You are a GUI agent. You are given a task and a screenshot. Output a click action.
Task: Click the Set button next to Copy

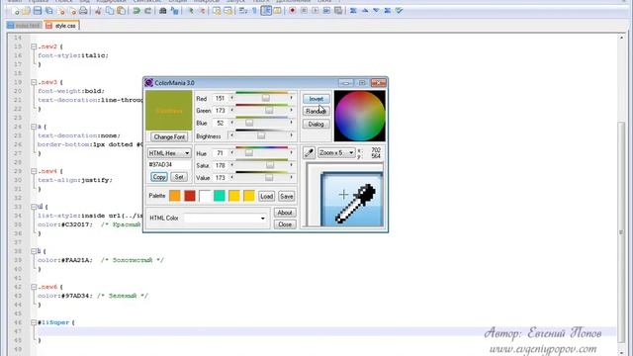click(179, 177)
